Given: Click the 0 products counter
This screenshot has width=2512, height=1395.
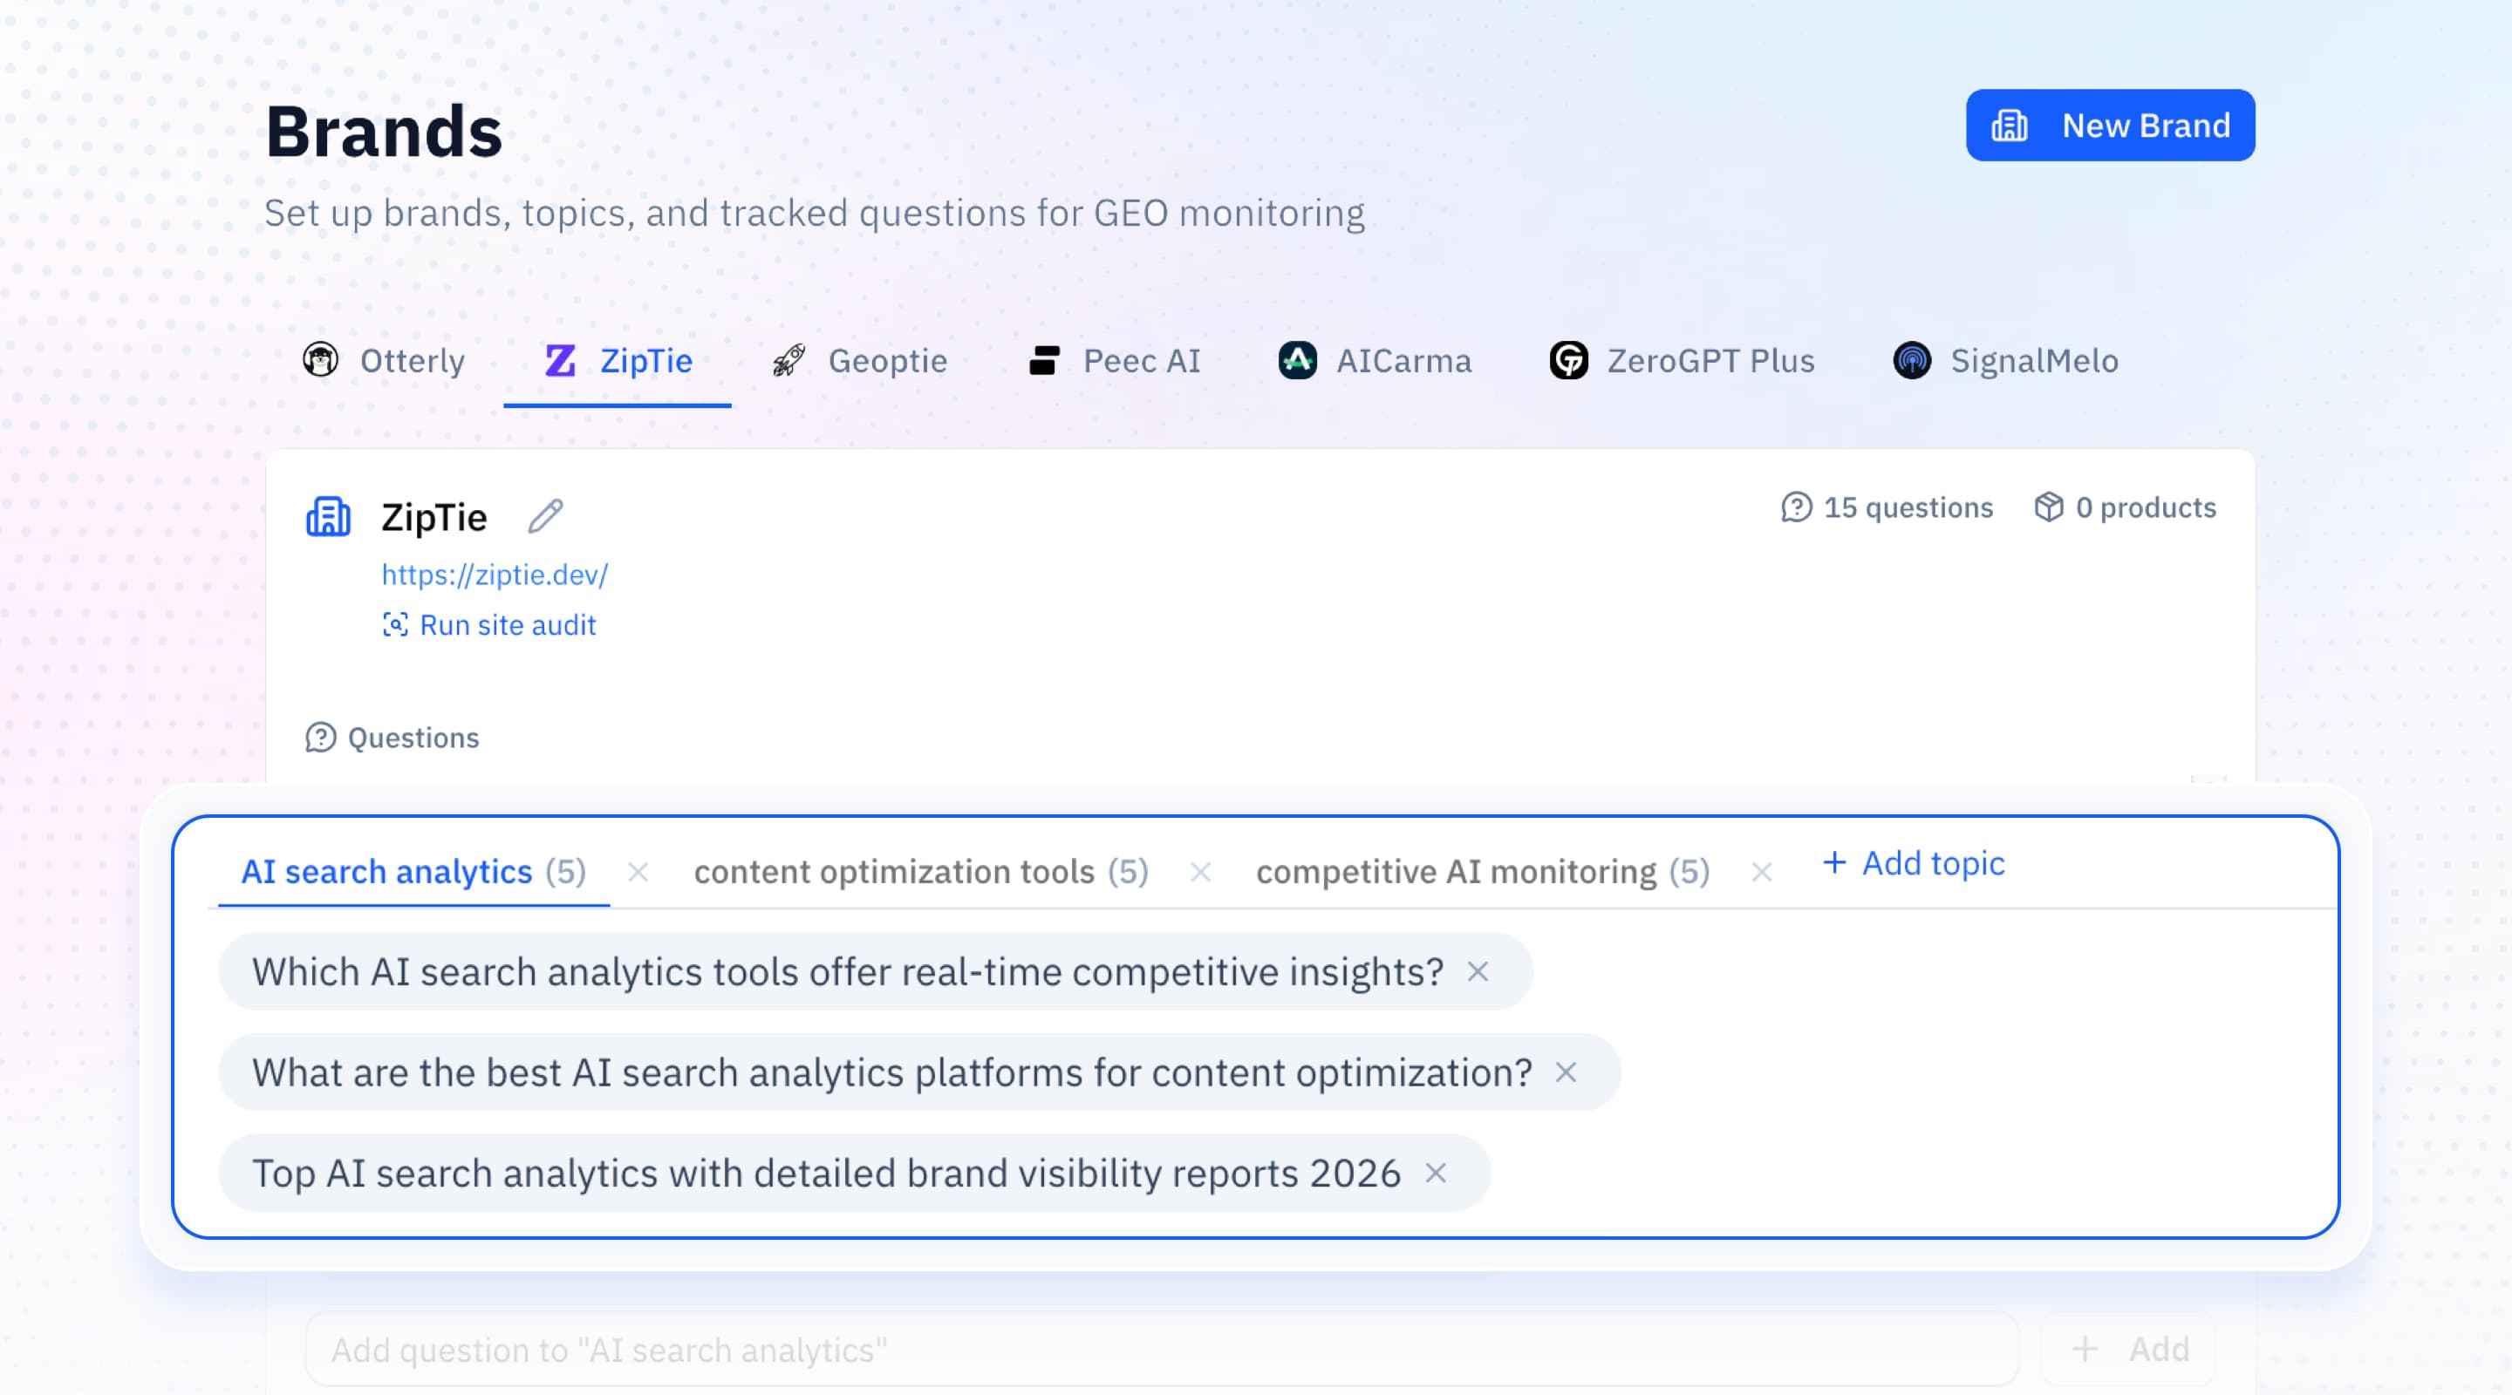Looking at the screenshot, I should (2125, 508).
